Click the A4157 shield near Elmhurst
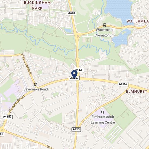The width and height of the screenshot is (149, 149). 123,84
